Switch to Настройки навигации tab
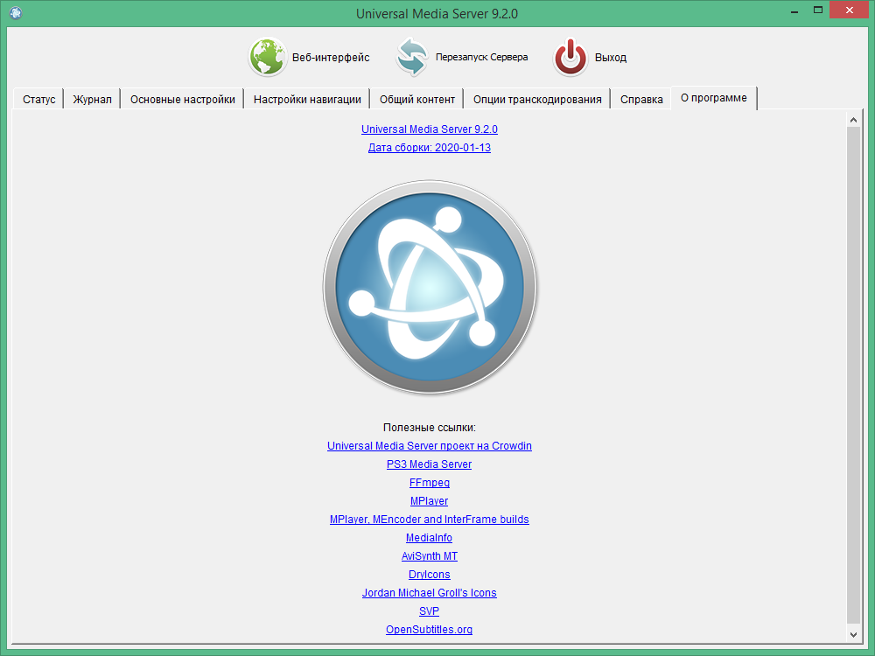 [x=308, y=99]
